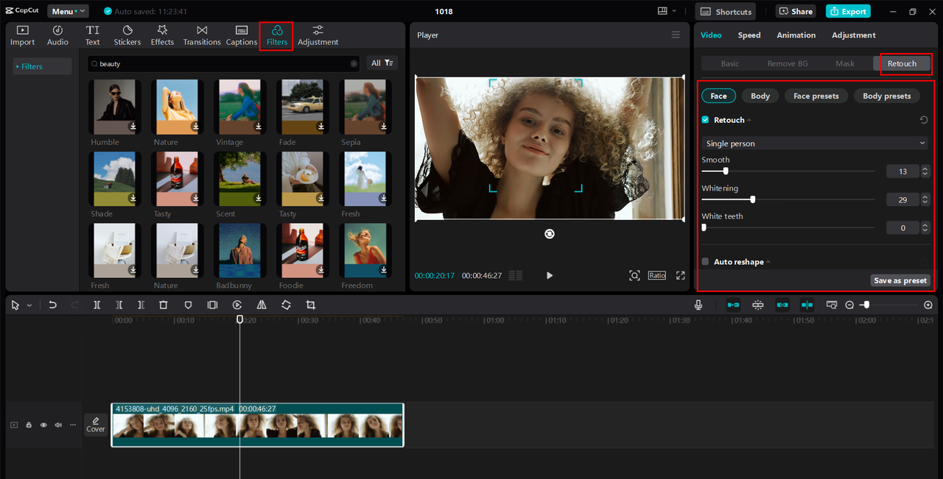Open the layout dropdown in the title bar

point(667,11)
